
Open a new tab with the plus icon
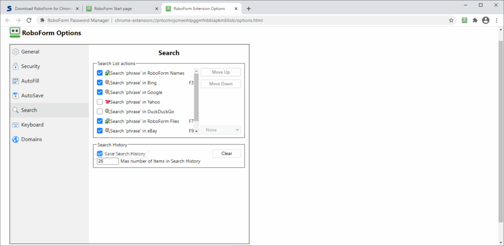[x=249, y=9]
